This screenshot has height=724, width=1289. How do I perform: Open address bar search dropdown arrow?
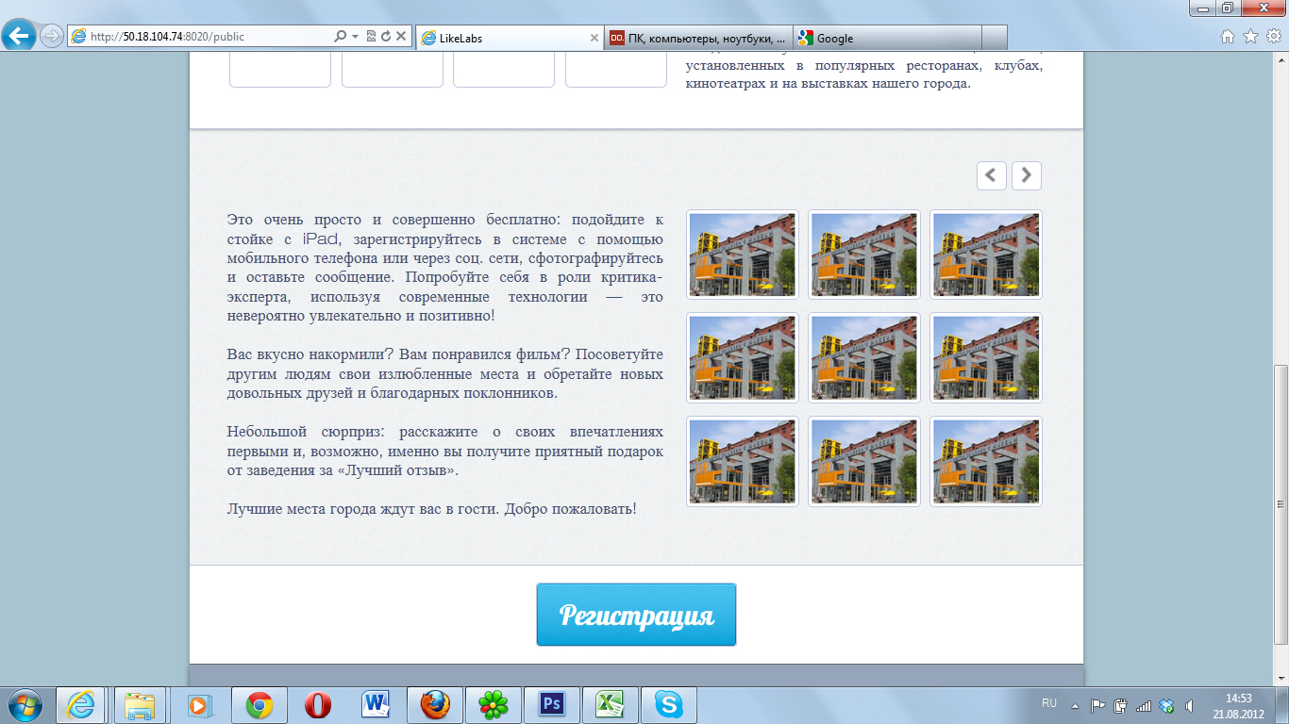pos(355,37)
